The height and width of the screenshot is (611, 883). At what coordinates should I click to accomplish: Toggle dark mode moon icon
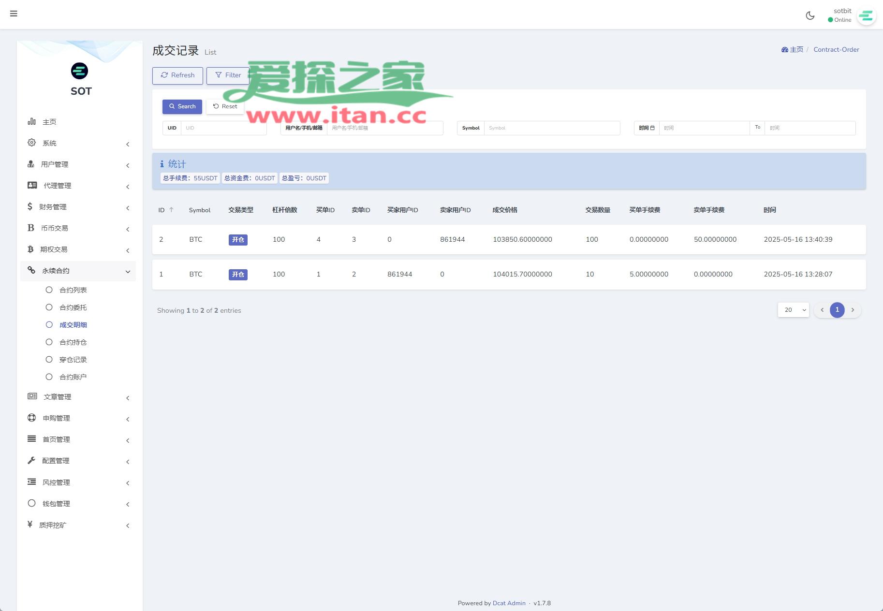pyautogui.click(x=810, y=15)
